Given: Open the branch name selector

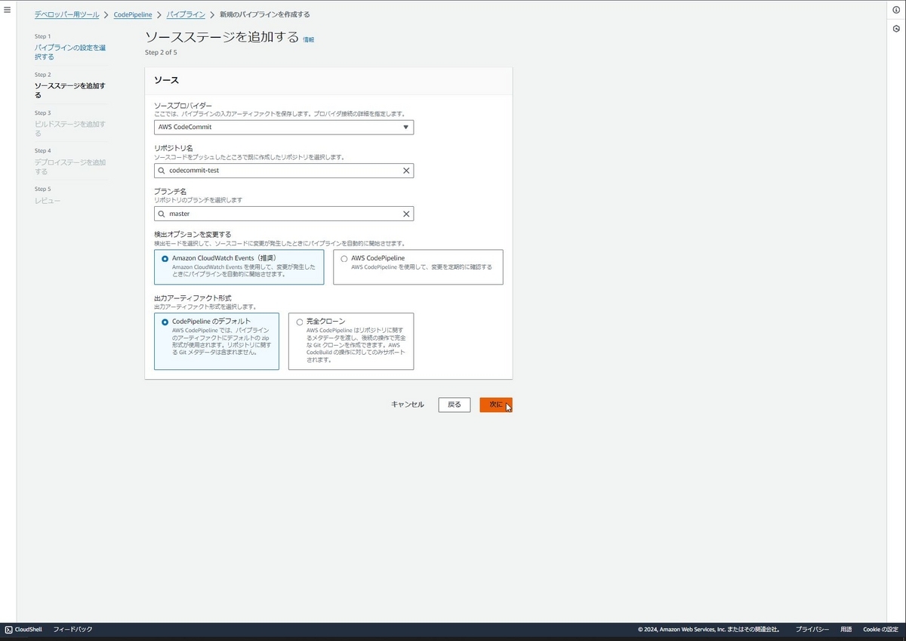Looking at the screenshot, I should pyautogui.click(x=283, y=214).
